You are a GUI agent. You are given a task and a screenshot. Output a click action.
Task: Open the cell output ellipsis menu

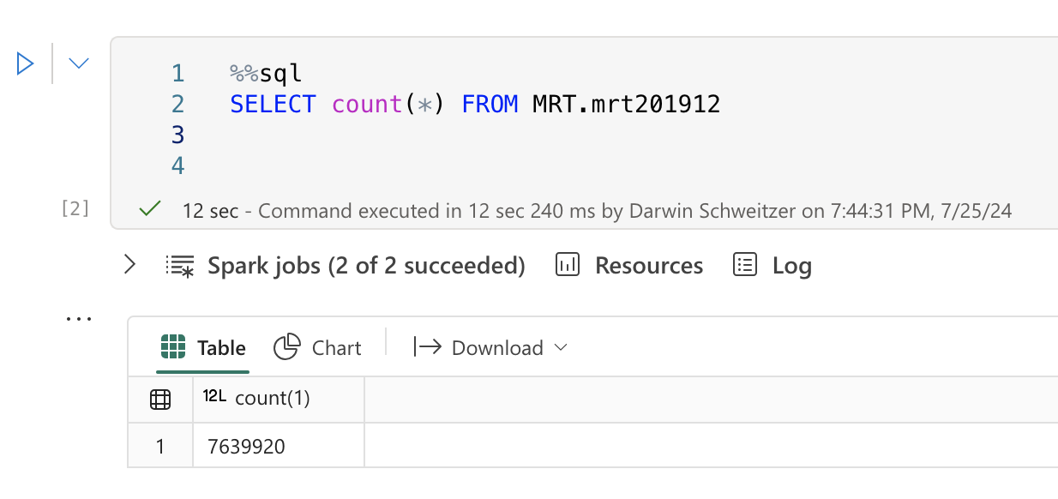(79, 318)
